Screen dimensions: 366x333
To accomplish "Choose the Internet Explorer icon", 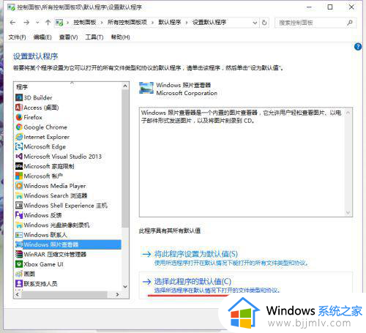I will pos(19,137).
